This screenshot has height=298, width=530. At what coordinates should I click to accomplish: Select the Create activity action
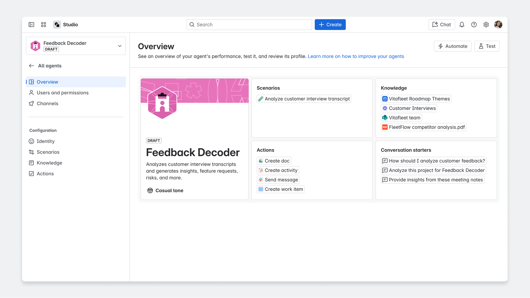pos(278,170)
